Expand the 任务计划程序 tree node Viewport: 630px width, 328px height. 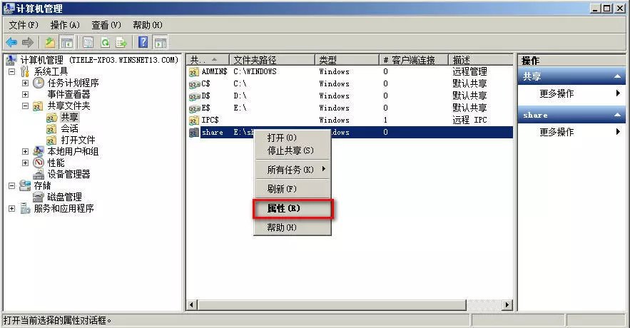(25, 83)
